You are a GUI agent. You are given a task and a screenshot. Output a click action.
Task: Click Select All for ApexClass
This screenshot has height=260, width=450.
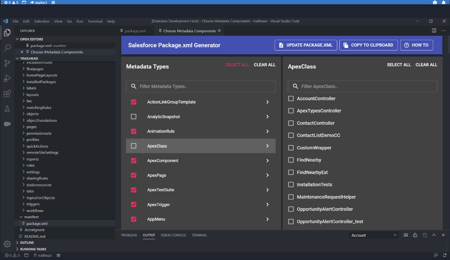(x=399, y=65)
